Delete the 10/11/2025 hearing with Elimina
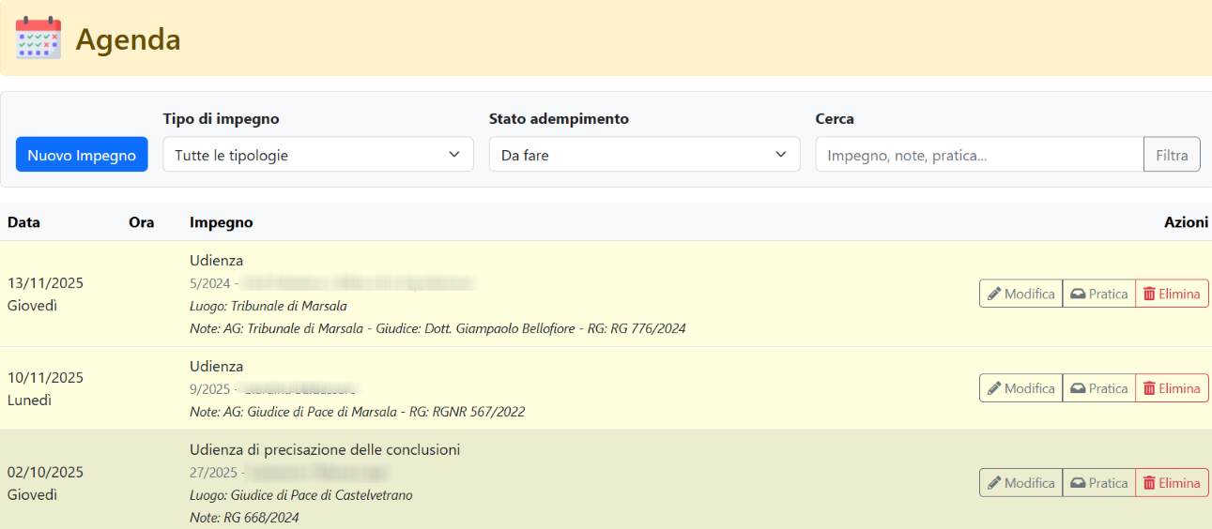 (1172, 388)
